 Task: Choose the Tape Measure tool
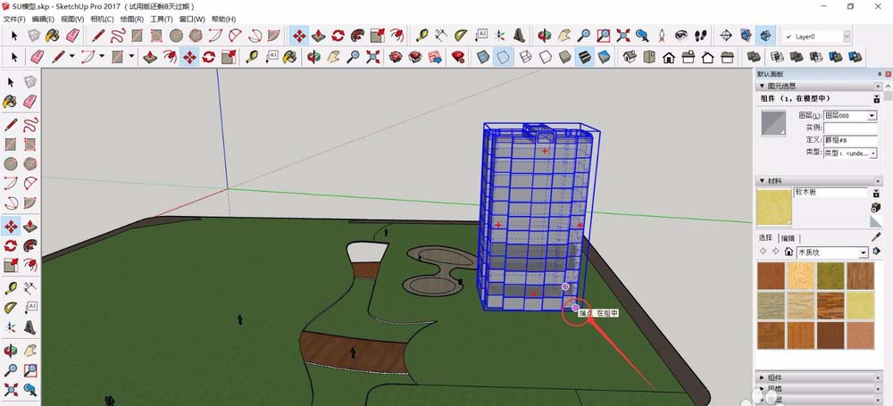(421, 36)
